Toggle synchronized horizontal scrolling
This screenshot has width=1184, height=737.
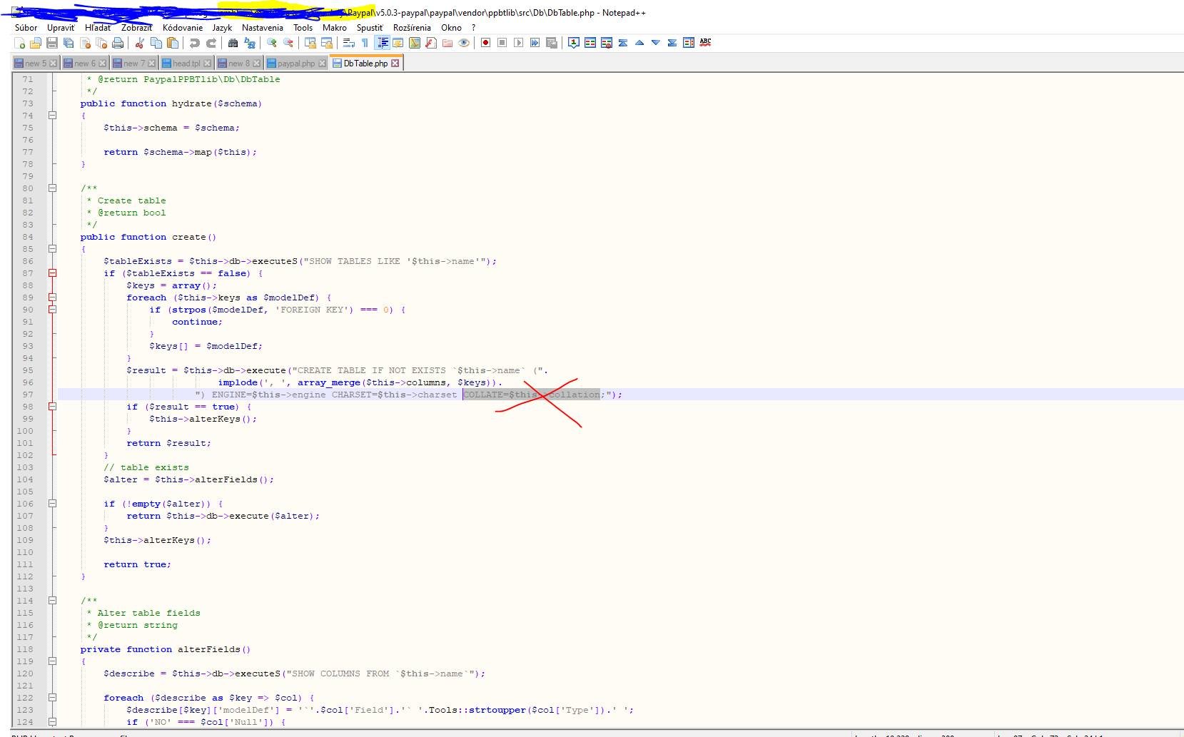click(x=327, y=43)
